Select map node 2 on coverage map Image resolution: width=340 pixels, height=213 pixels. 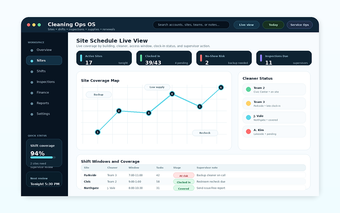119,111
